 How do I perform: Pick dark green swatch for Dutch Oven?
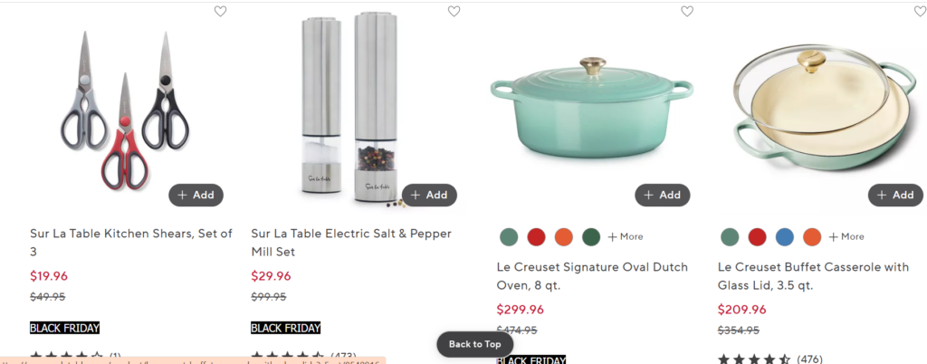click(x=591, y=237)
